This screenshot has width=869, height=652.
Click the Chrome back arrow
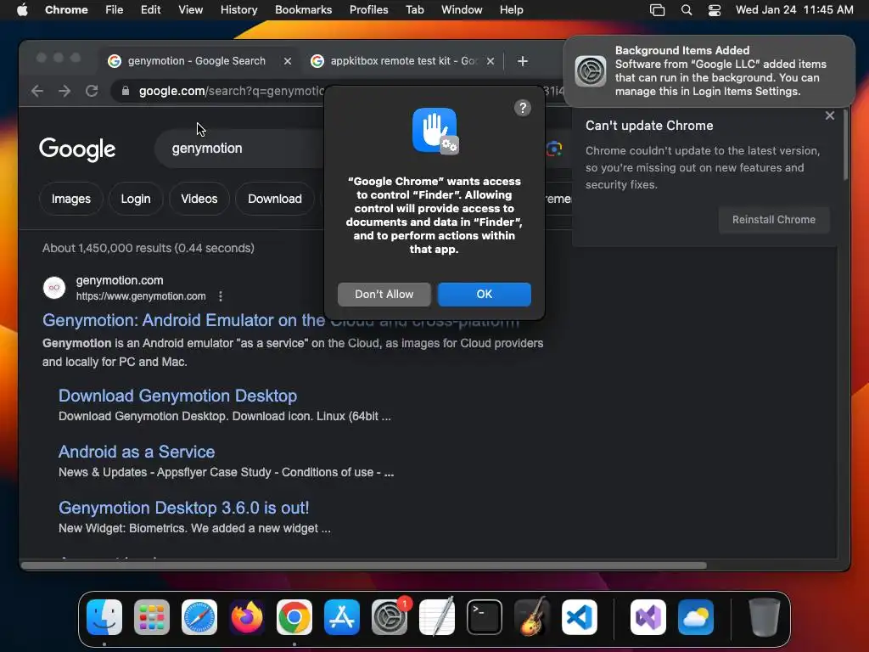click(37, 91)
